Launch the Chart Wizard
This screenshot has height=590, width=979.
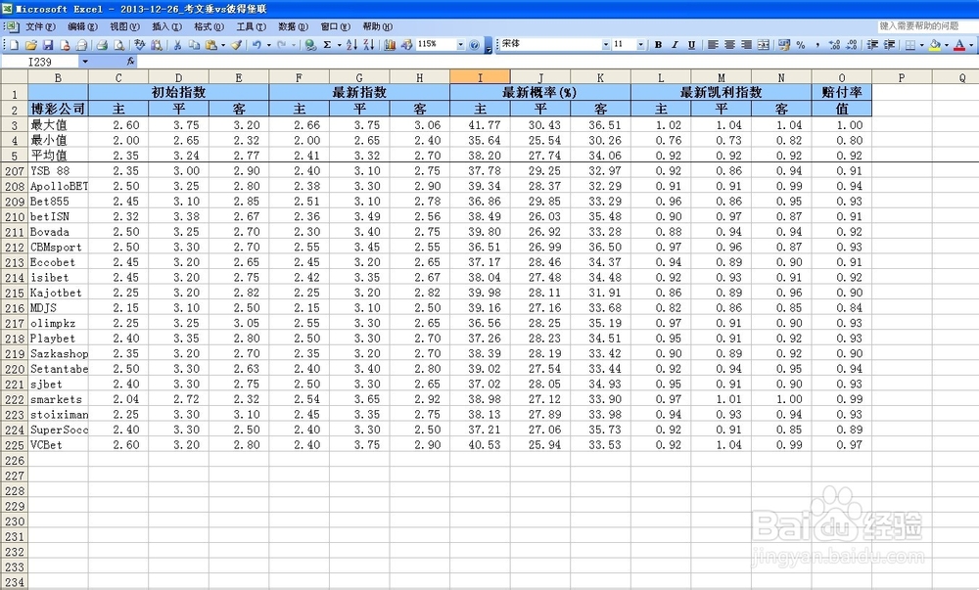tap(390, 45)
